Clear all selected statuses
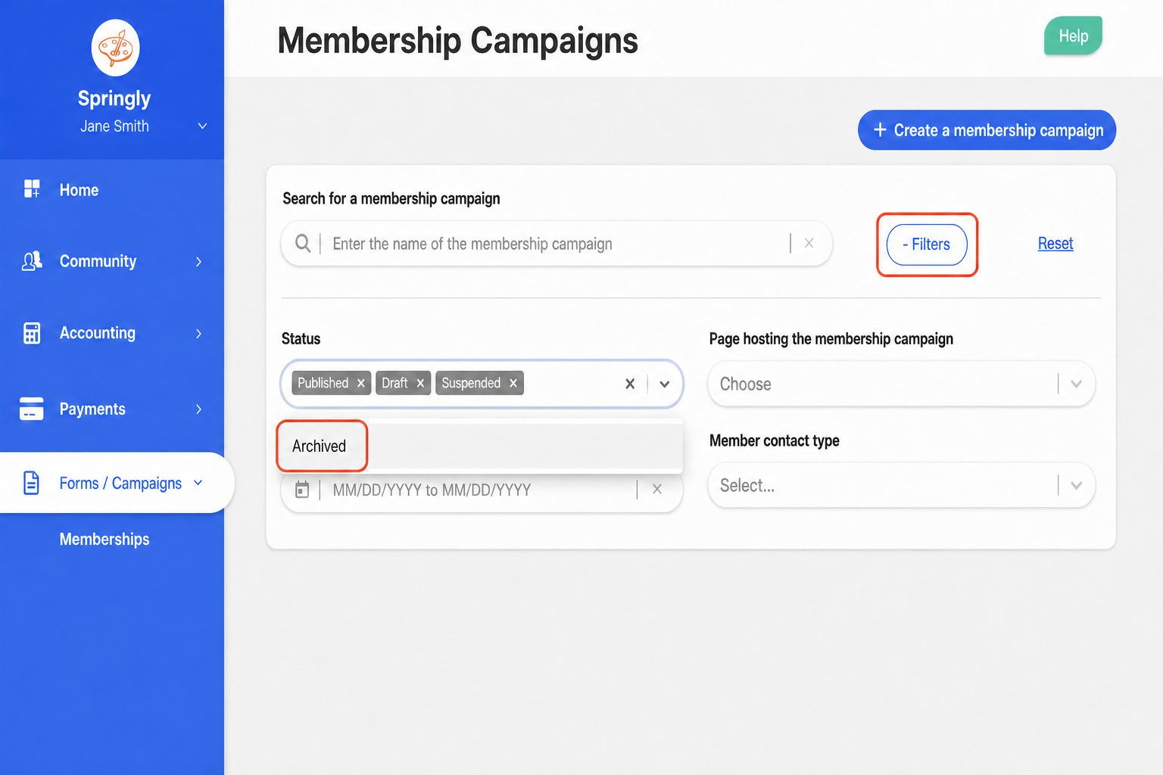This screenshot has height=775, width=1163. 630,384
